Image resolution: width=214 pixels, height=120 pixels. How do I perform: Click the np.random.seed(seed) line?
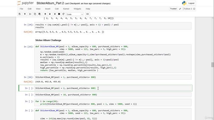(x=52, y=52)
